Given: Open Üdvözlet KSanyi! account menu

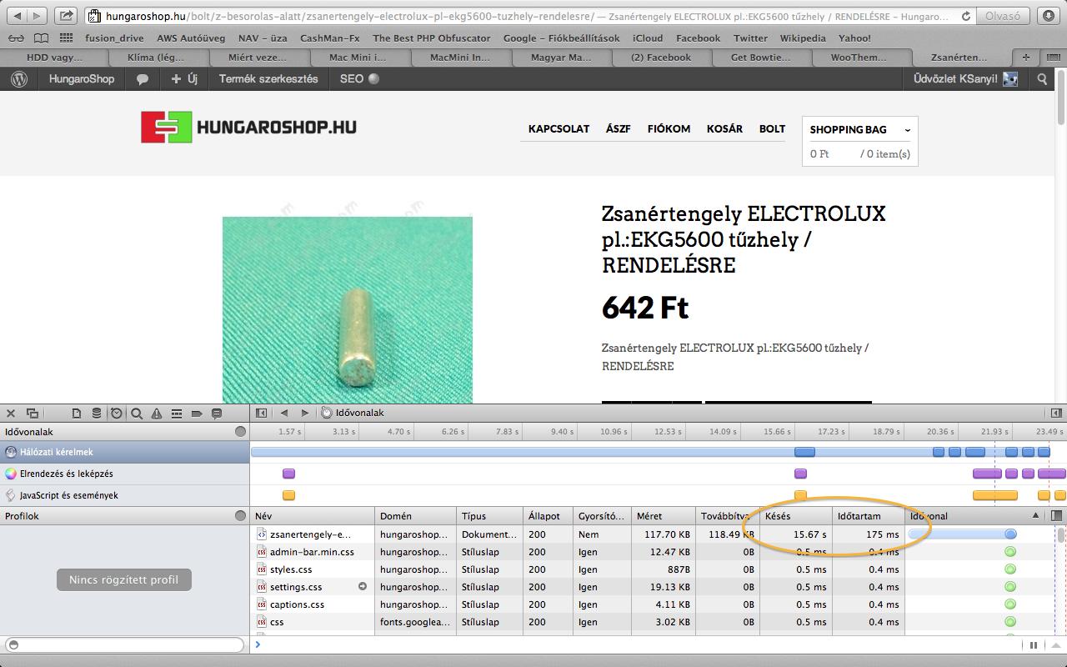Looking at the screenshot, I should (966, 78).
